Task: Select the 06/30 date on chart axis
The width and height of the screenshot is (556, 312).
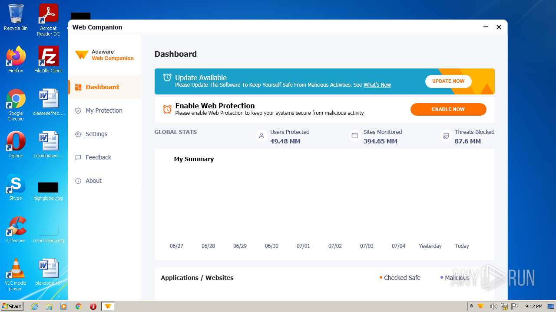Action: click(x=271, y=246)
